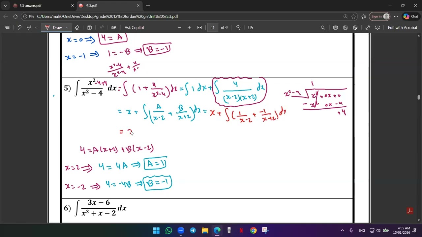Click the scrollbar down arrow
The image size is (422, 237).
tap(419, 220)
